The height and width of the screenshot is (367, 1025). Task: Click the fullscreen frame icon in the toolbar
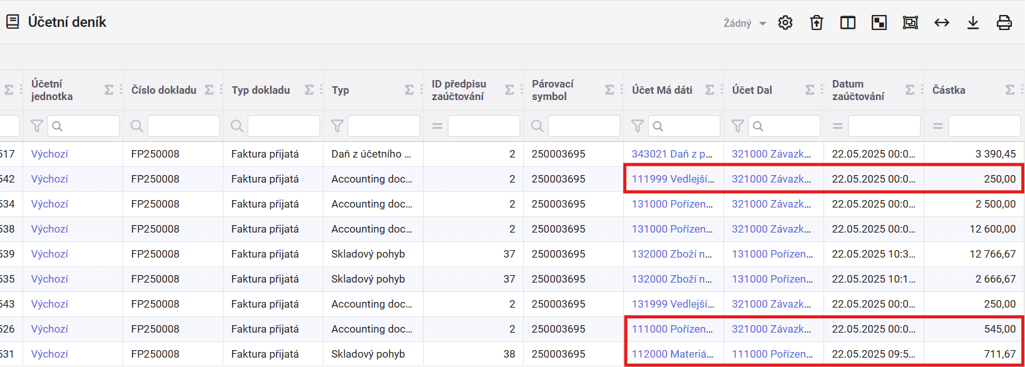click(x=910, y=23)
